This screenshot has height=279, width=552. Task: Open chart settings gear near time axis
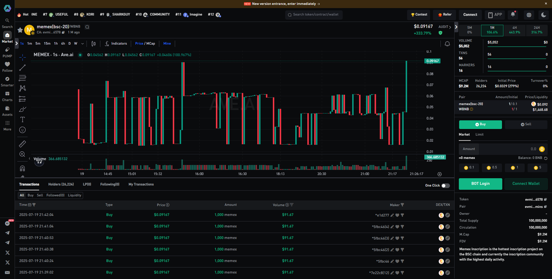pyautogui.click(x=440, y=174)
